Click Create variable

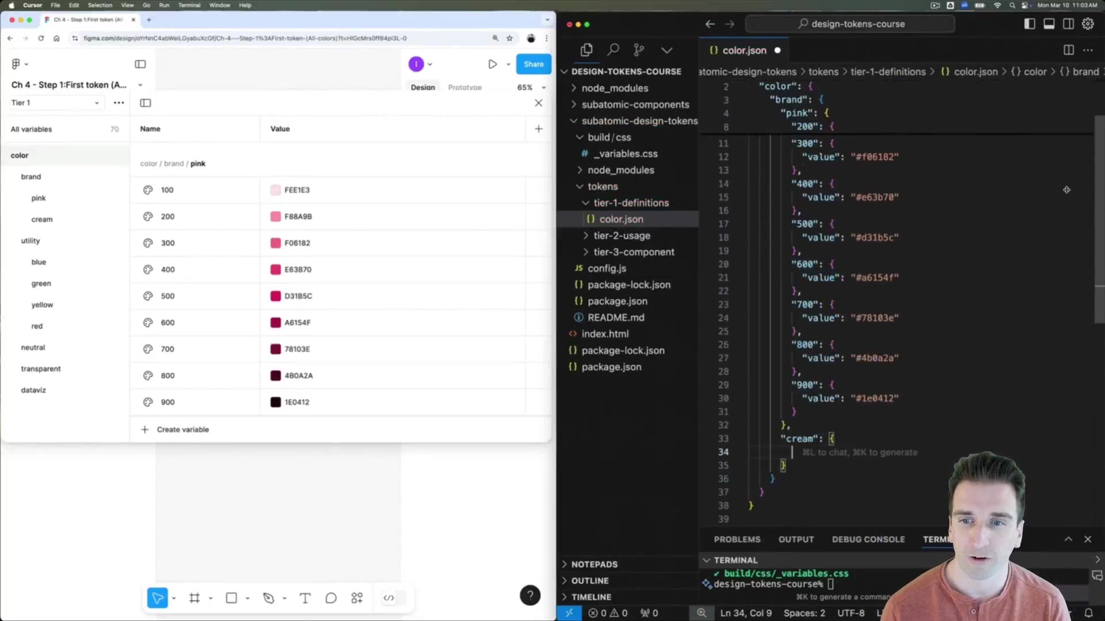point(175,430)
